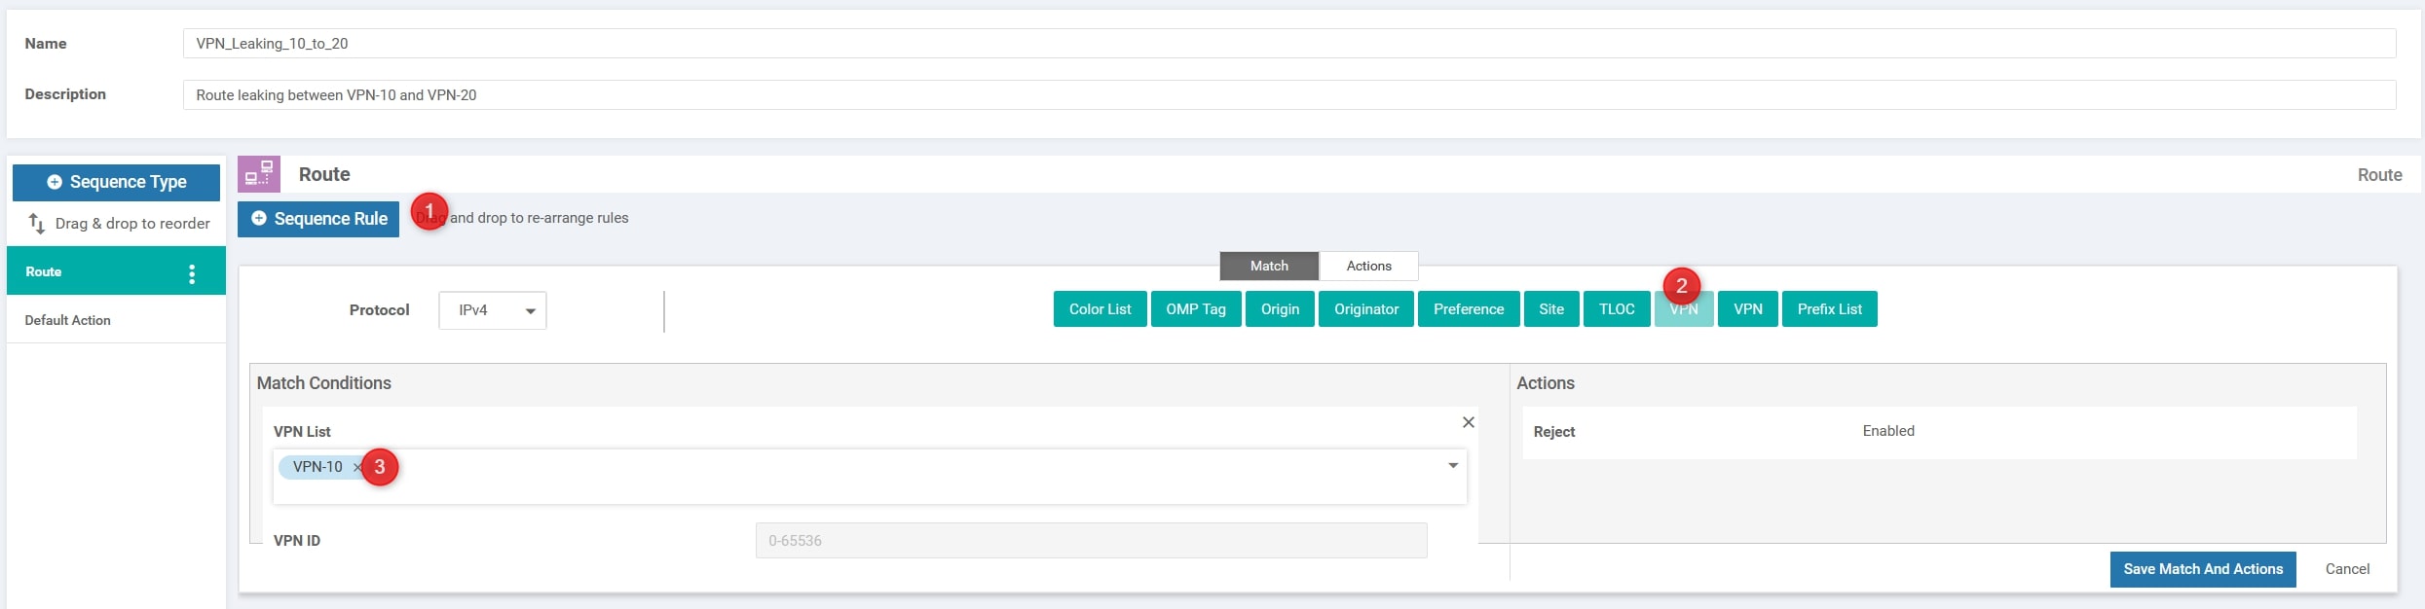The image size is (2425, 609).
Task: Cancel the sequence rule edits
Action: click(2346, 569)
